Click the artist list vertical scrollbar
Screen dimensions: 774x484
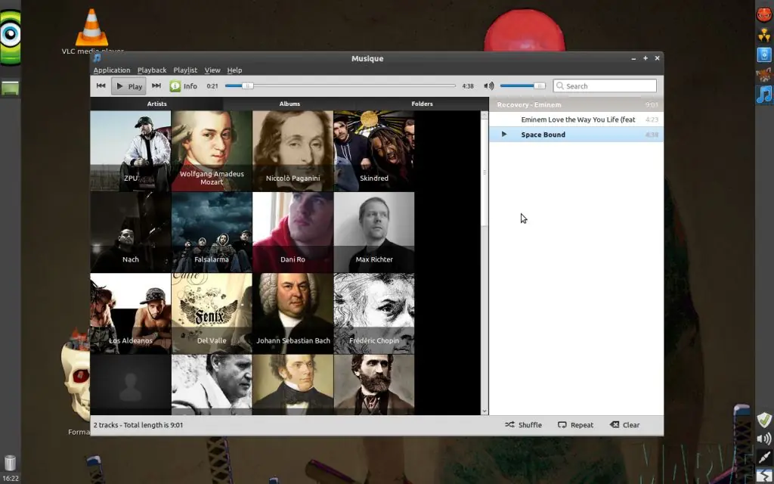tap(485, 173)
